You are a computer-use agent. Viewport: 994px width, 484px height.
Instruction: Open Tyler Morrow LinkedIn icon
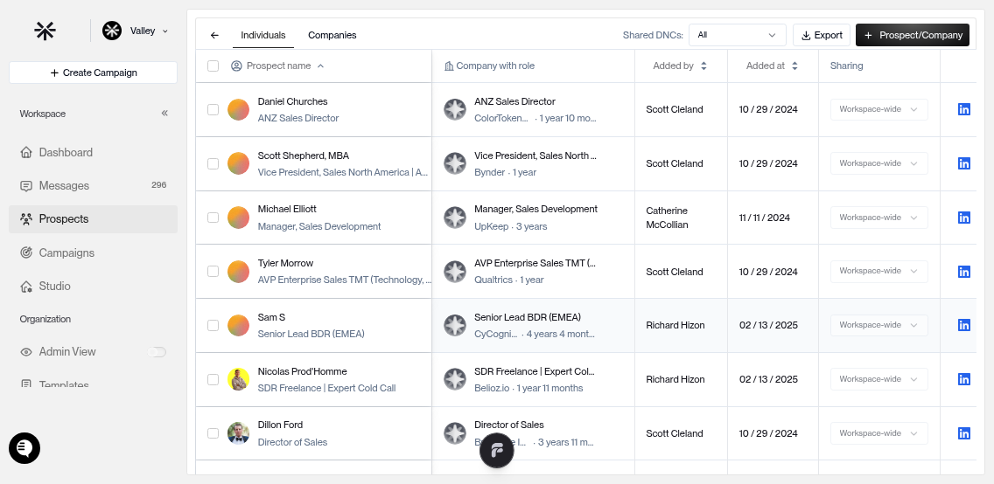click(x=964, y=272)
